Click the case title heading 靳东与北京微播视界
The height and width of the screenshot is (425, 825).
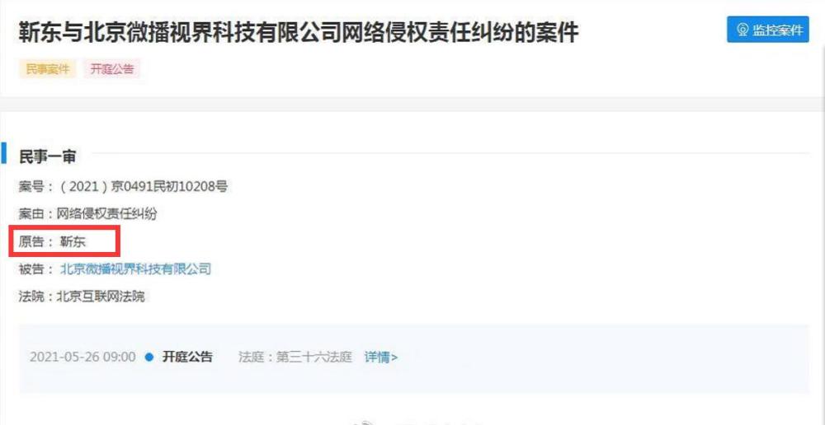click(299, 33)
